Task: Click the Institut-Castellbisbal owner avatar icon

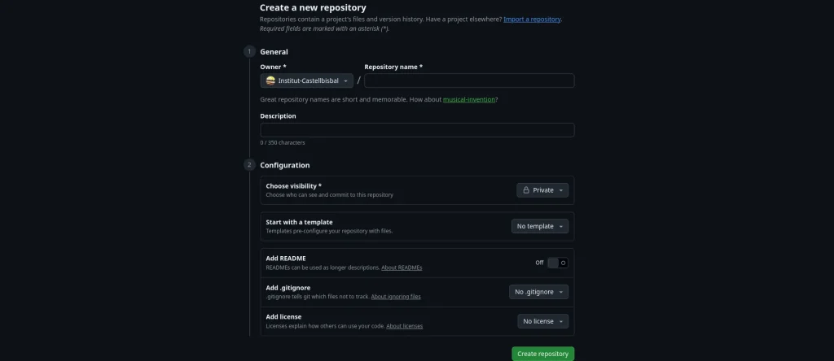Action: pos(270,80)
